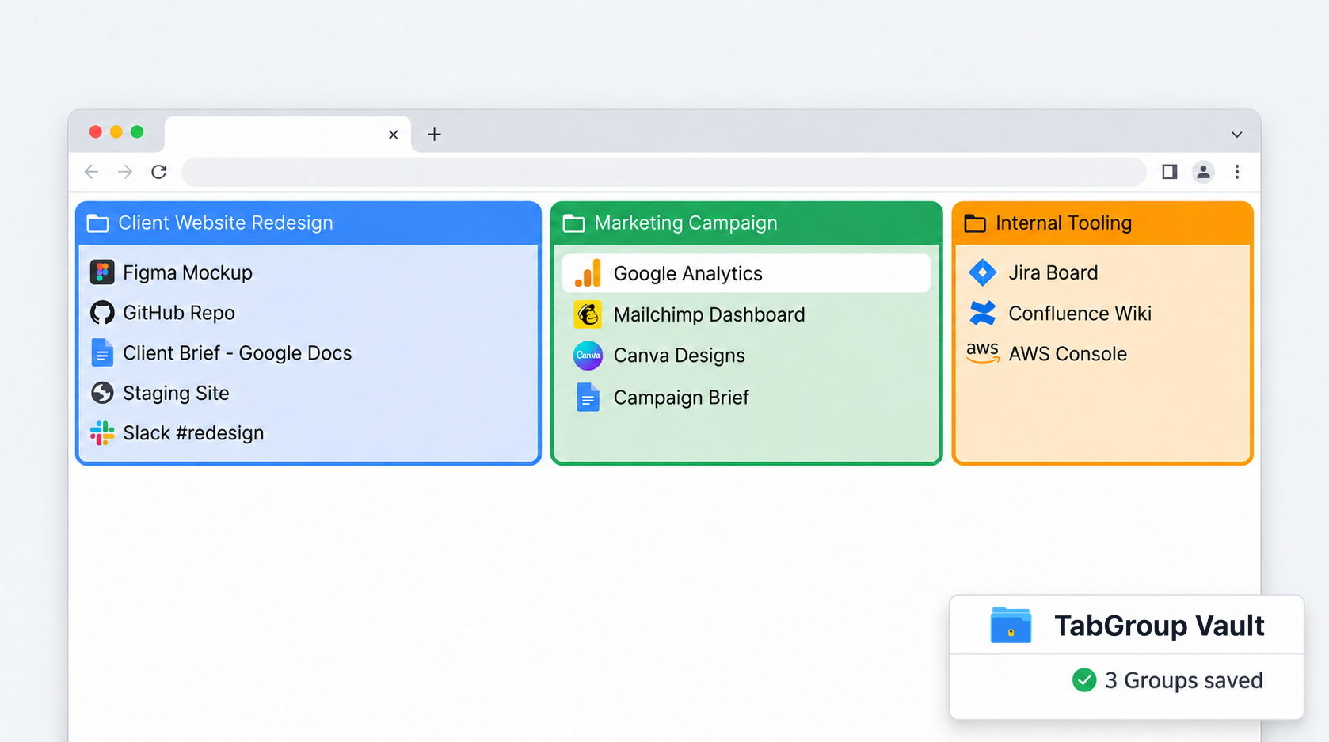Click the Figma Mockup icon

(x=102, y=272)
